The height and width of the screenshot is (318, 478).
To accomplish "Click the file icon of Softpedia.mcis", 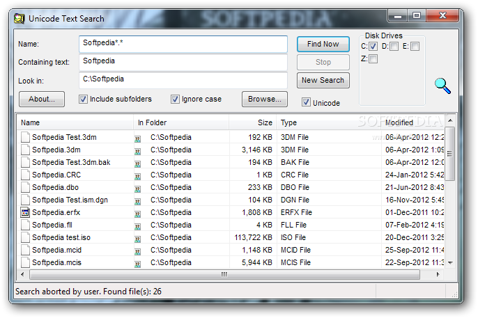I will pyautogui.click(x=25, y=262).
